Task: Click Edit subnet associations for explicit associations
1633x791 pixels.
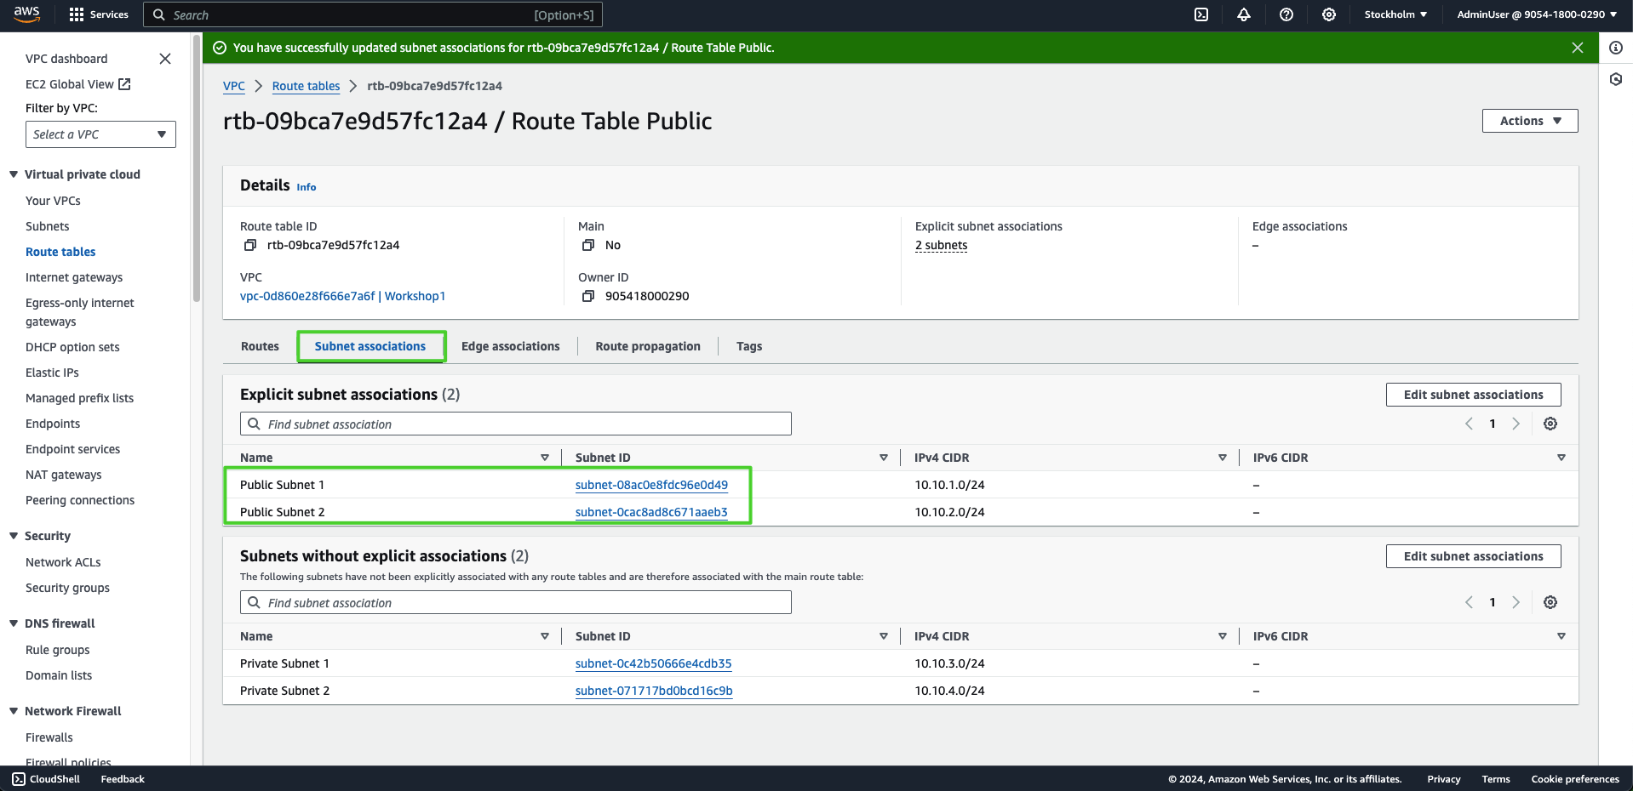Action: 1473,395
